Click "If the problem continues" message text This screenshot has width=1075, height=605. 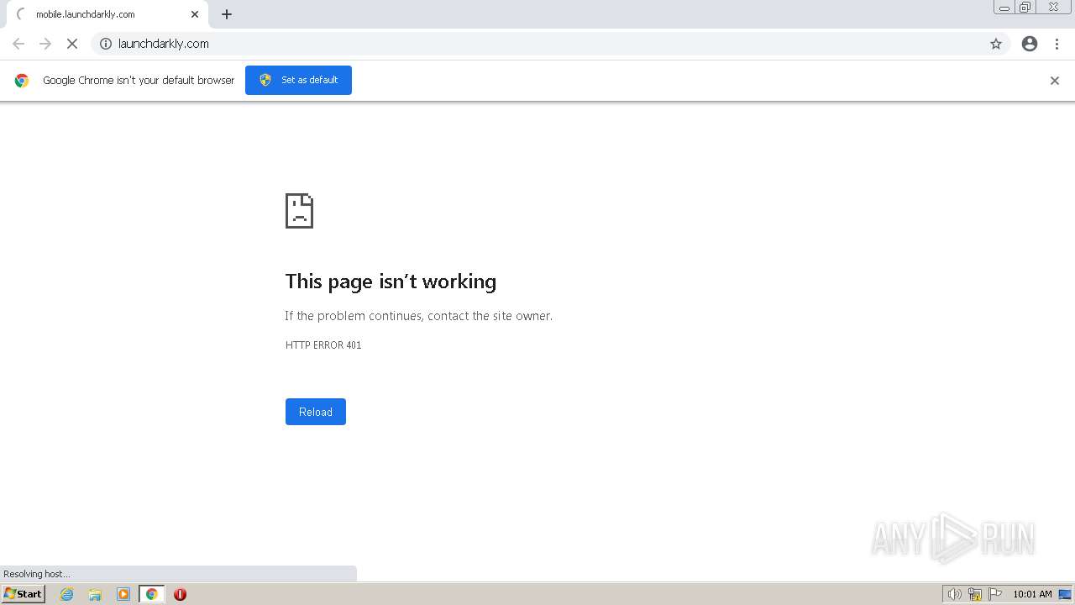[418, 316]
